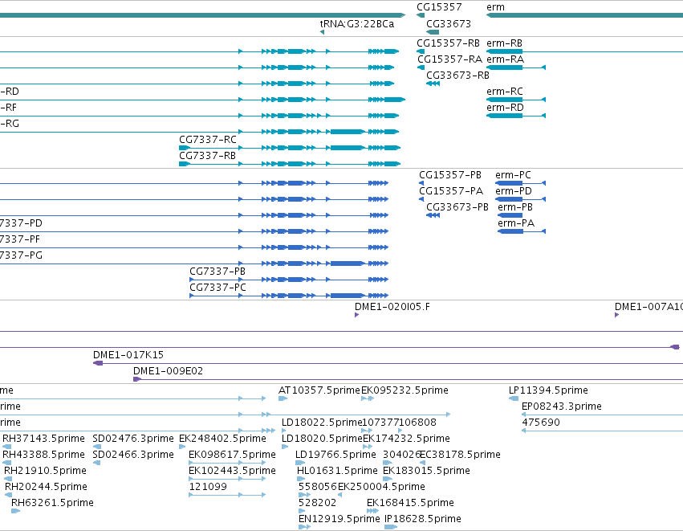
Task: Click the purple end block of DME1-017K15
Action: tap(98, 363)
